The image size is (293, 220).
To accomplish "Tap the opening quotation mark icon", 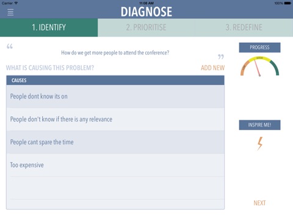I will tap(10, 46).
